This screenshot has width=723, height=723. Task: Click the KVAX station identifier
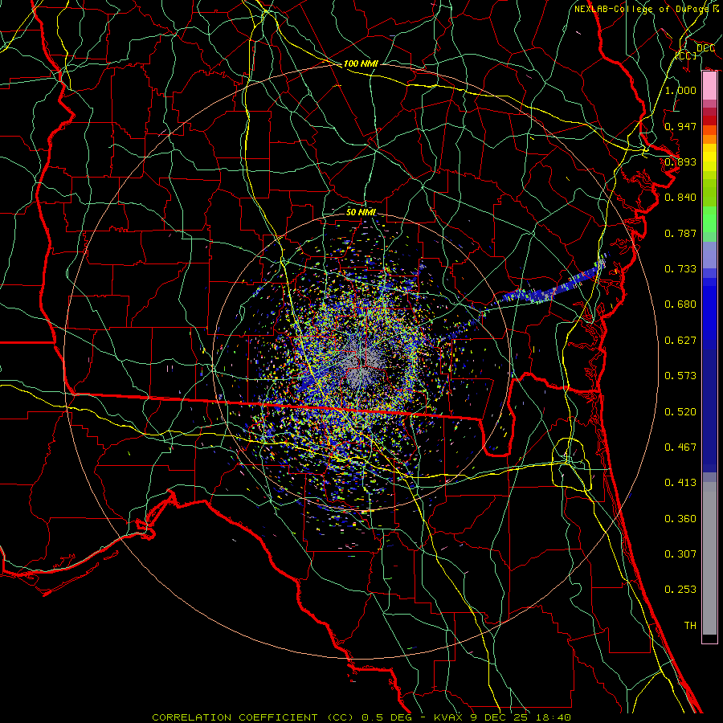(x=447, y=717)
